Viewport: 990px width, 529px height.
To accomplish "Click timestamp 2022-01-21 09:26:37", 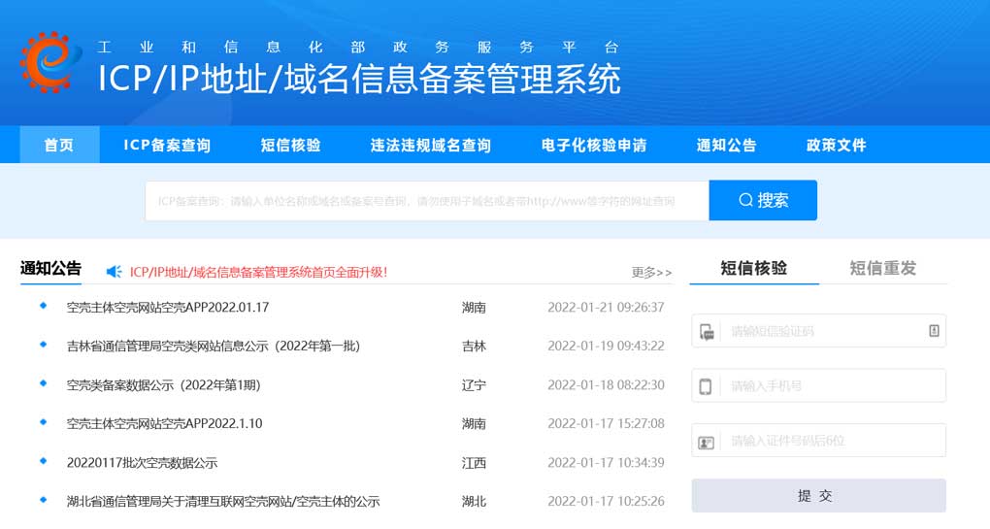I will (x=606, y=308).
